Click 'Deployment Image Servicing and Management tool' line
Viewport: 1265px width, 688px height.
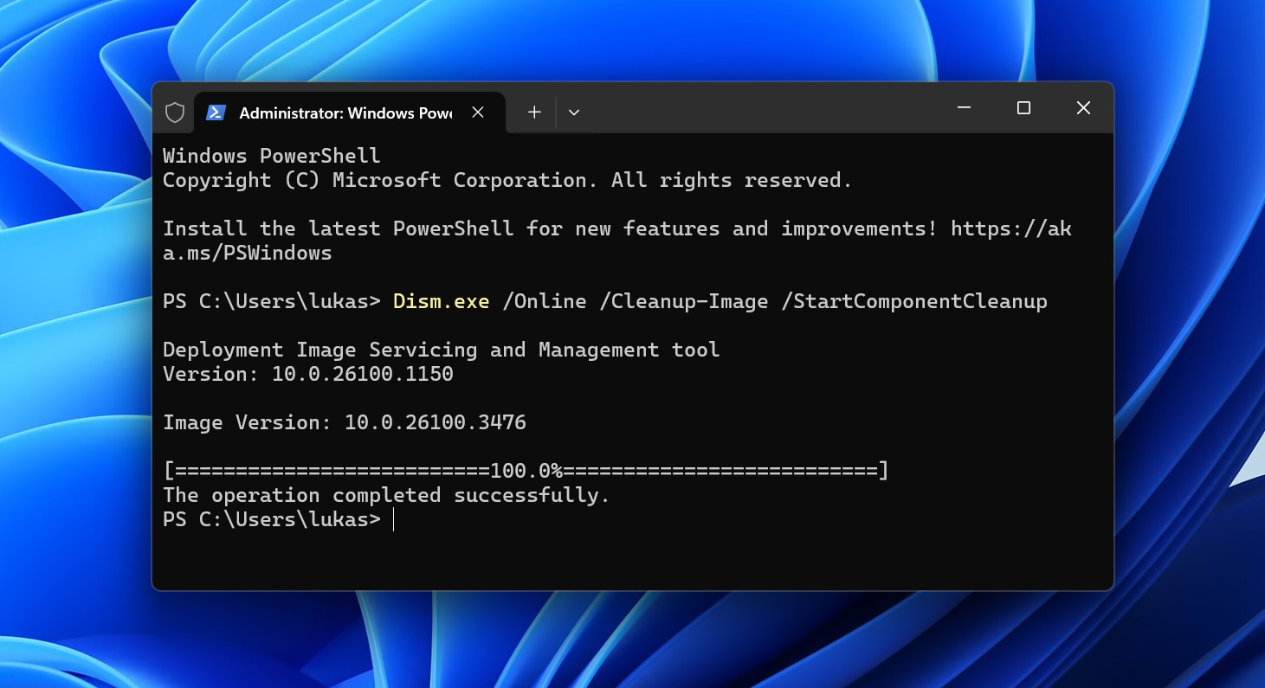(442, 350)
